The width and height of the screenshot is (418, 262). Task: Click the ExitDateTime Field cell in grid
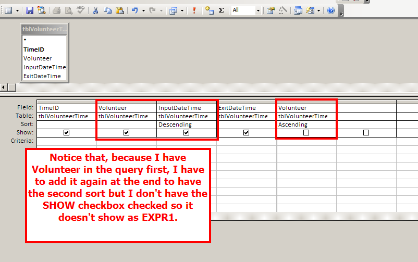(x=247, y=108)
